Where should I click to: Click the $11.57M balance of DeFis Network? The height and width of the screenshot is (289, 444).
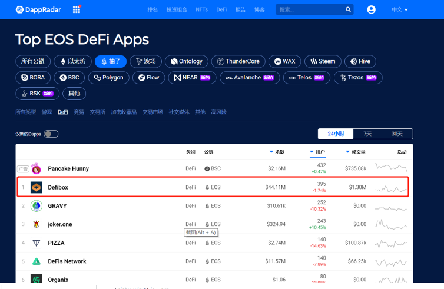coord(275,261)
